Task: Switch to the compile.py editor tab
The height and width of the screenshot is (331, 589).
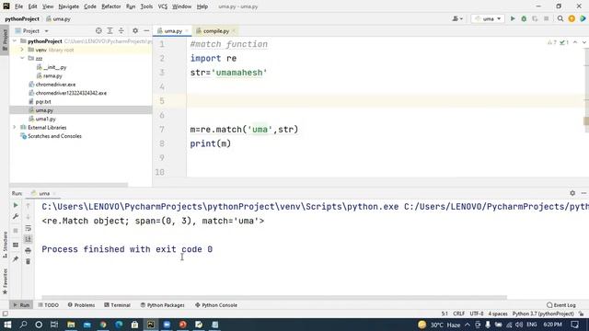Action: [216, 31]
